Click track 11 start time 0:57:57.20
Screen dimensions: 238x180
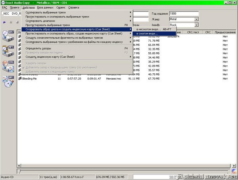(x=74, y=79)
